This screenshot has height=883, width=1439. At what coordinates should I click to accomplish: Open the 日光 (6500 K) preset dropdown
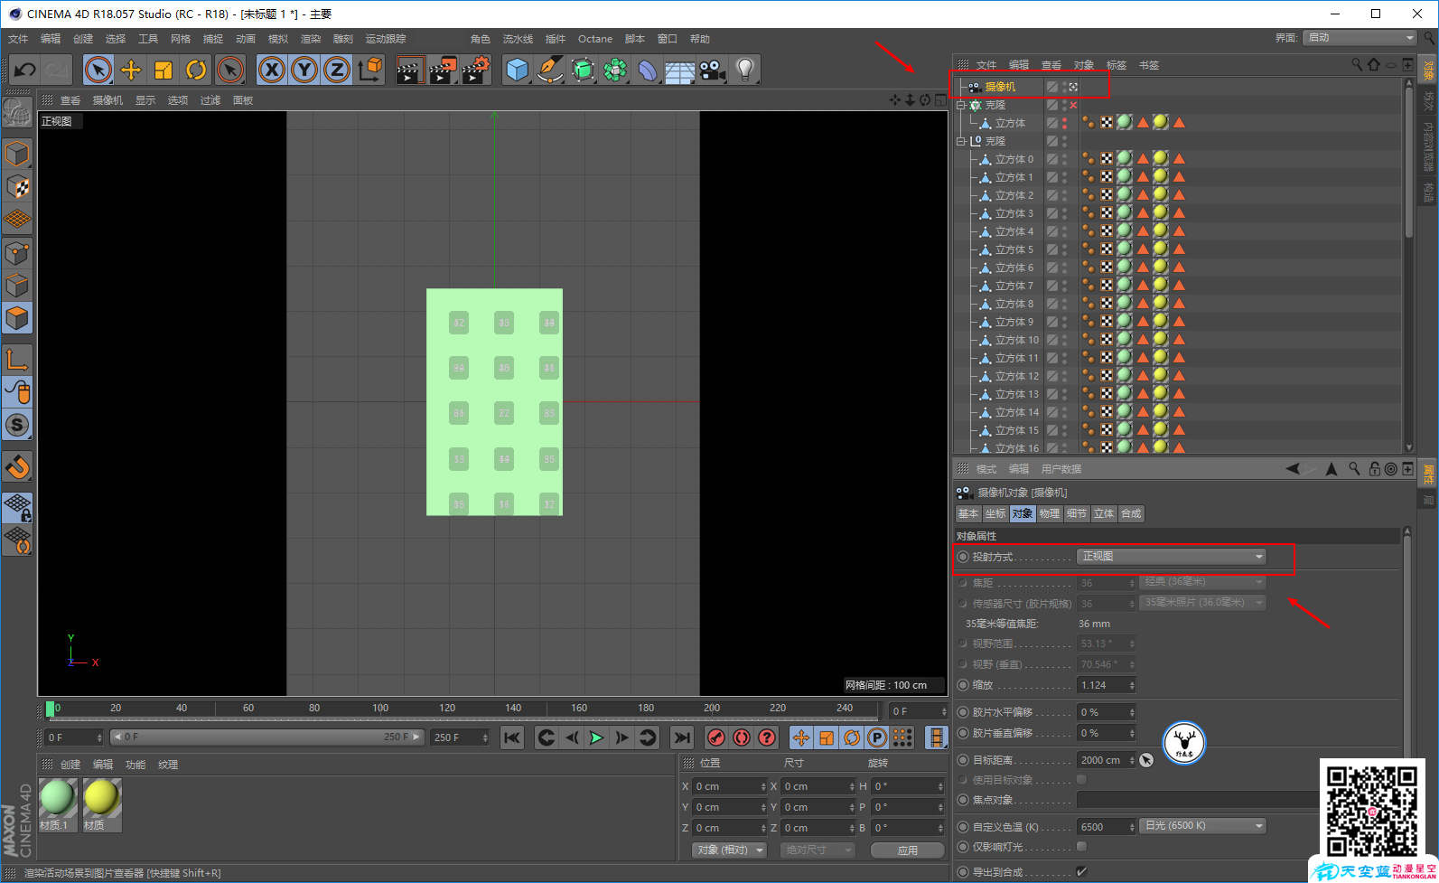point(1202,826)
